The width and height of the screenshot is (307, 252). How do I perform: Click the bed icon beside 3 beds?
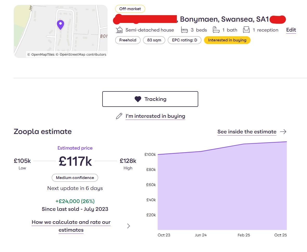(x=184, y=30)
